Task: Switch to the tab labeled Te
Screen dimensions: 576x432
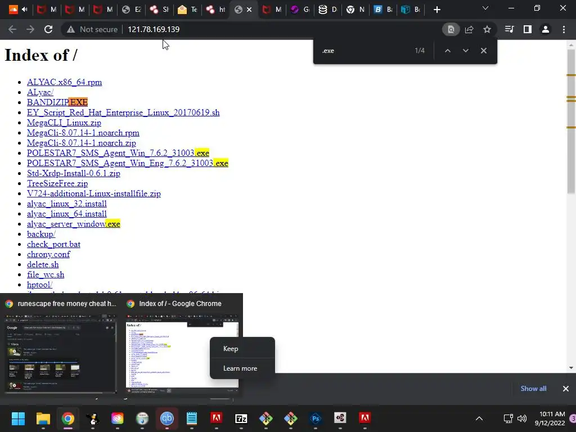Action: tap(188, 10)
